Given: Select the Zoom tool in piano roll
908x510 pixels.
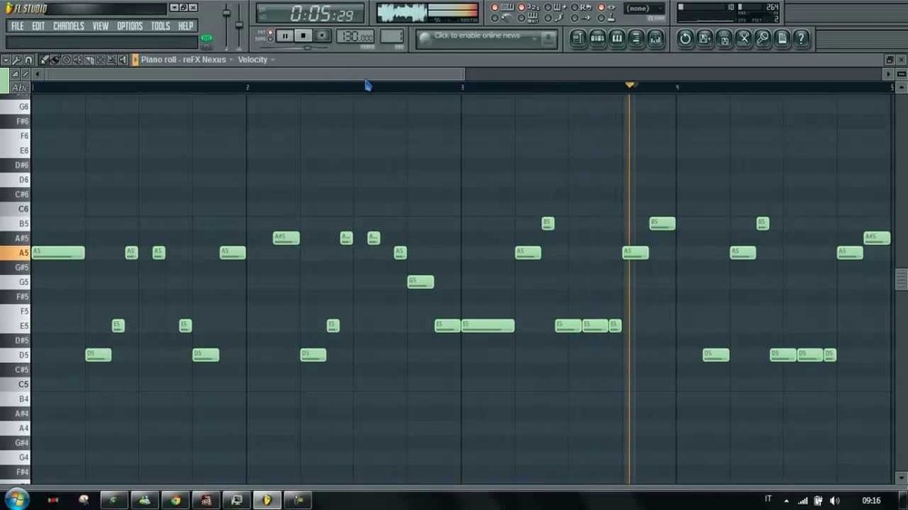Looking at the screenshot, I should [111, 60].
